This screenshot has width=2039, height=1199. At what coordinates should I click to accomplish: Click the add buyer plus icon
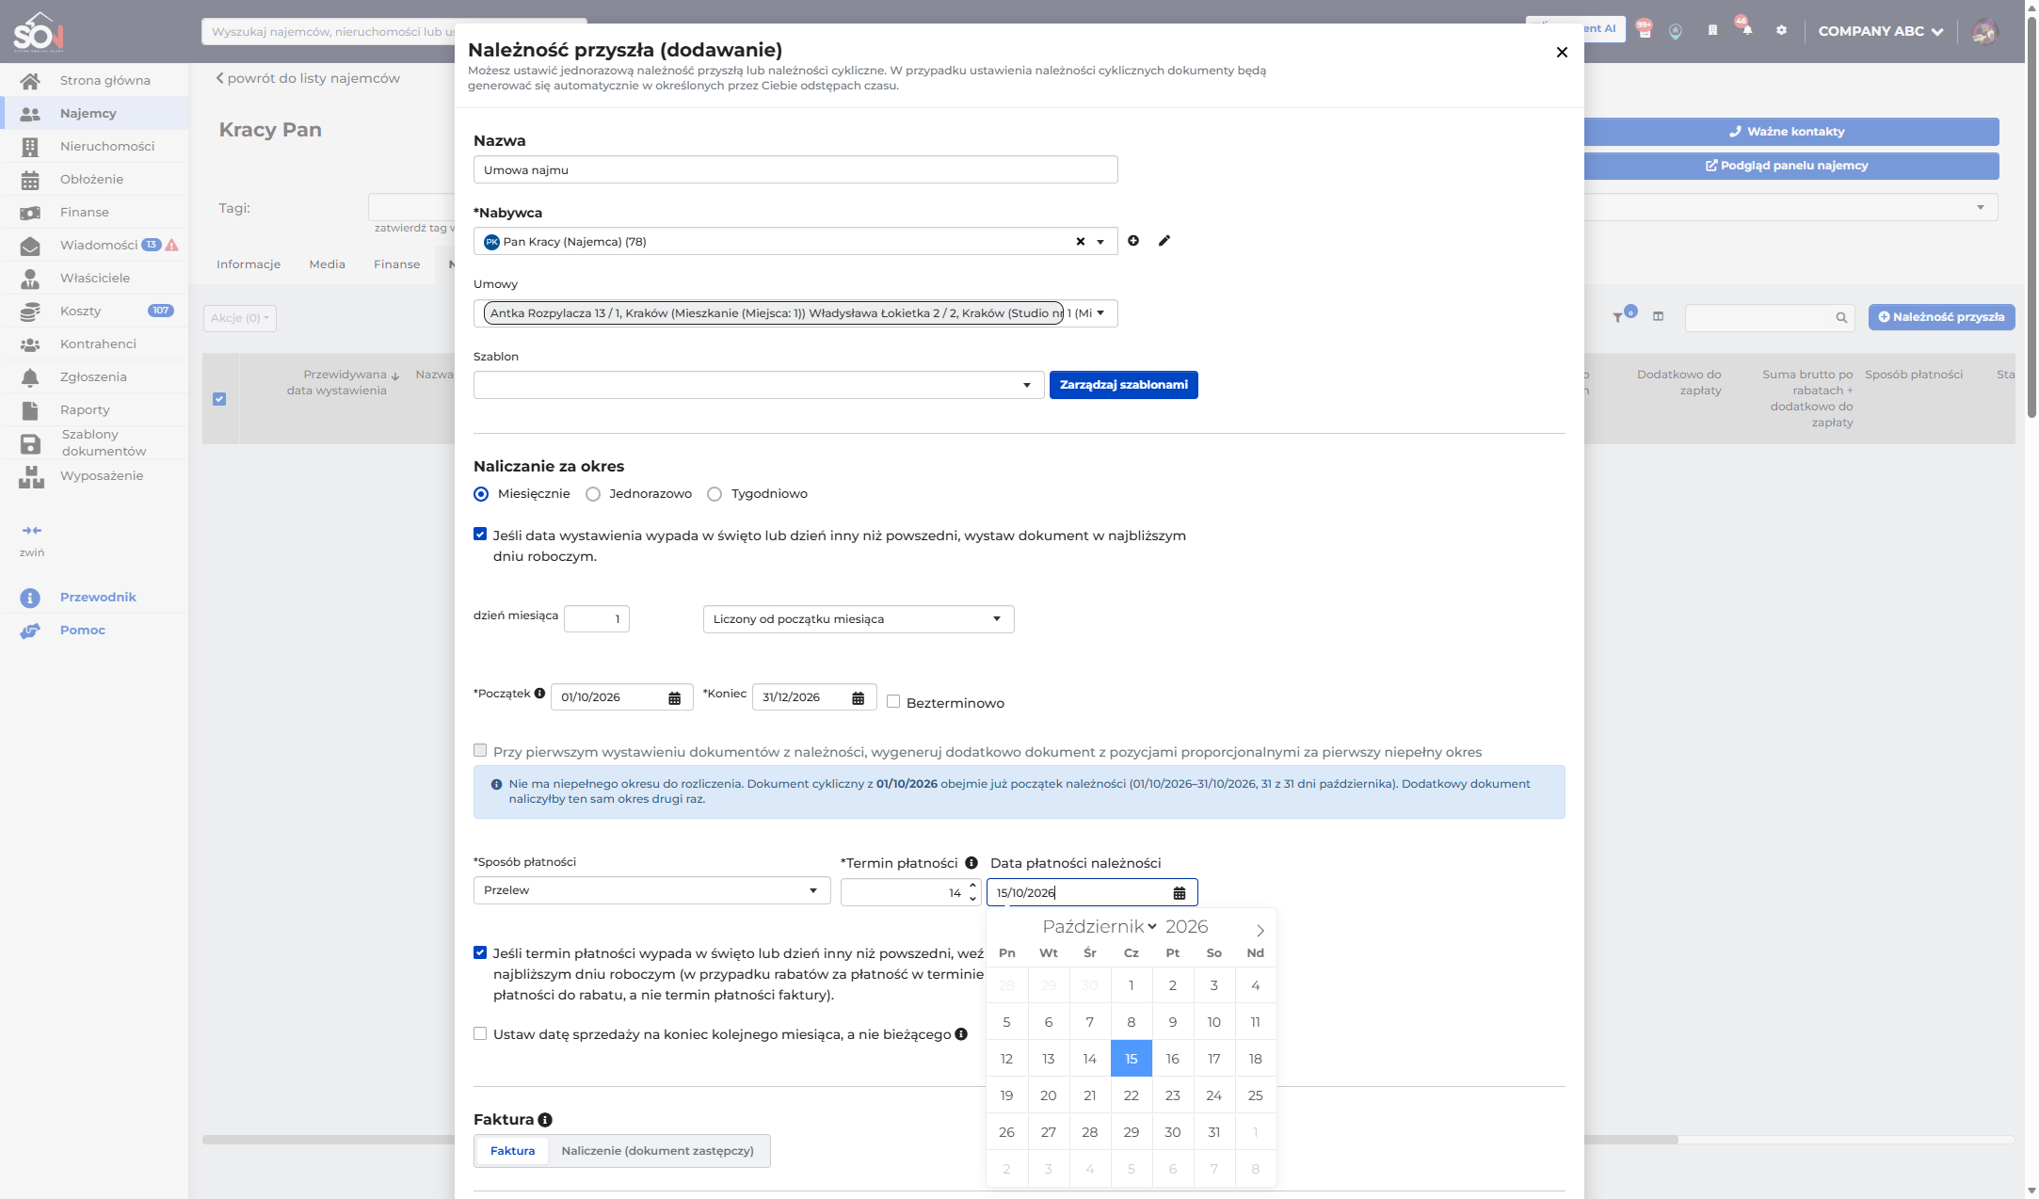coord(1133,241)
